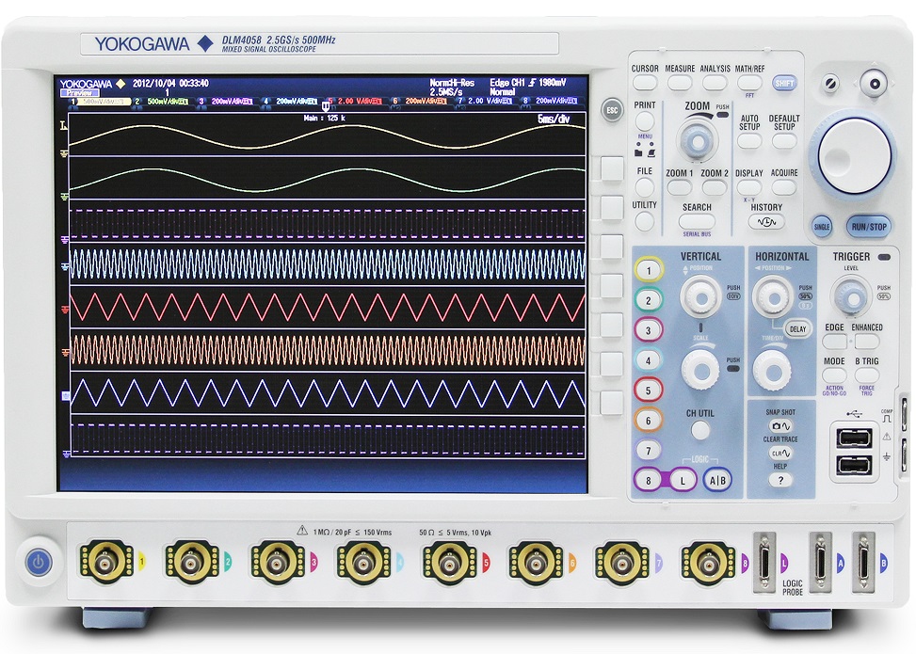Toggle channel 3 magenta button
This screenshot has height=654, width=916.
click(x=648, y=330)
